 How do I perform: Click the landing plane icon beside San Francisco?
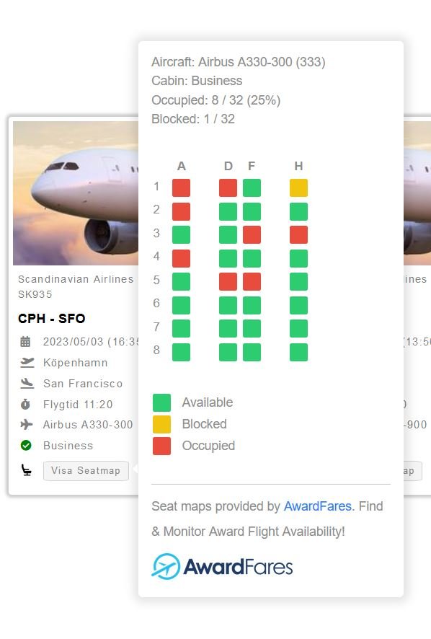click(x=26, y=384)
